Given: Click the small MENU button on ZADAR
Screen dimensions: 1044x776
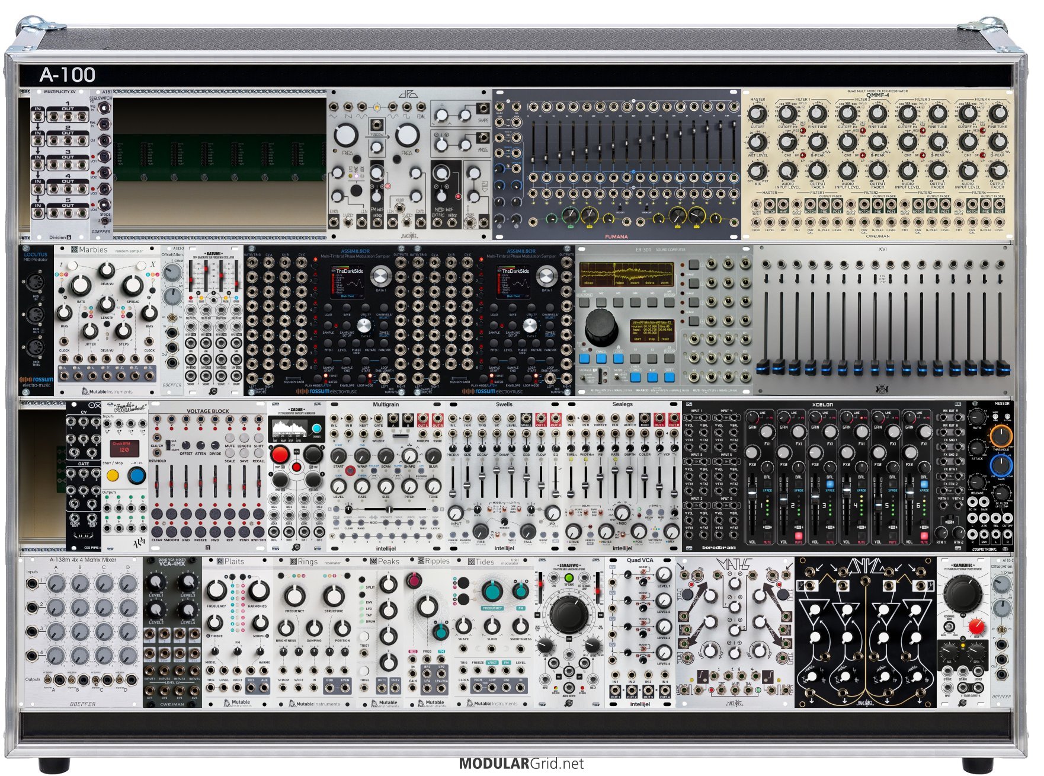Looking at the screenshot, I should pyautogui.click(x=296, y=468).
